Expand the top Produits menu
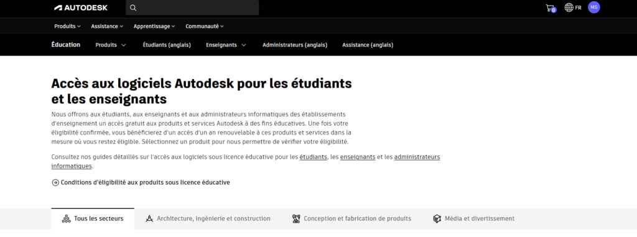637x237 pixels. 67,26
